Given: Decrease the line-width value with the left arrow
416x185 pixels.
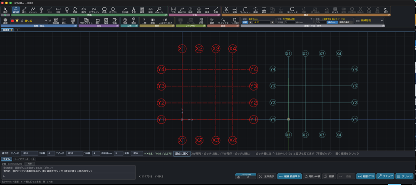Looking at the screenshot, I should 250,22.
